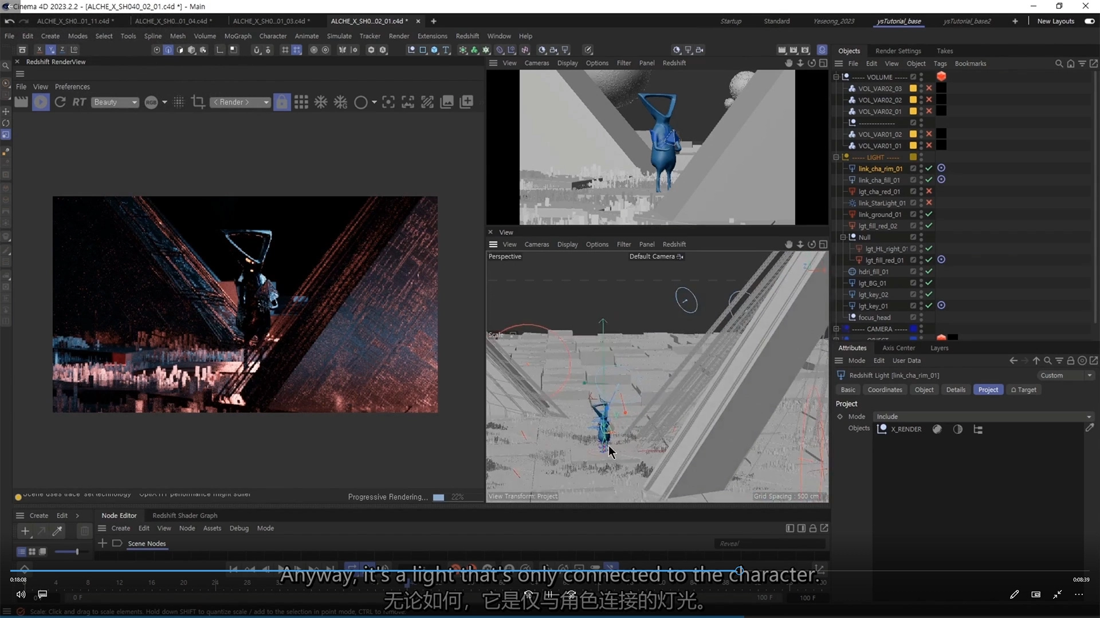This screenshot has width=1100, height=618.
Task: Toggle the VOL_VAR02_03 enable red cross
Action: pyautogui.click(x=929, y=89)
